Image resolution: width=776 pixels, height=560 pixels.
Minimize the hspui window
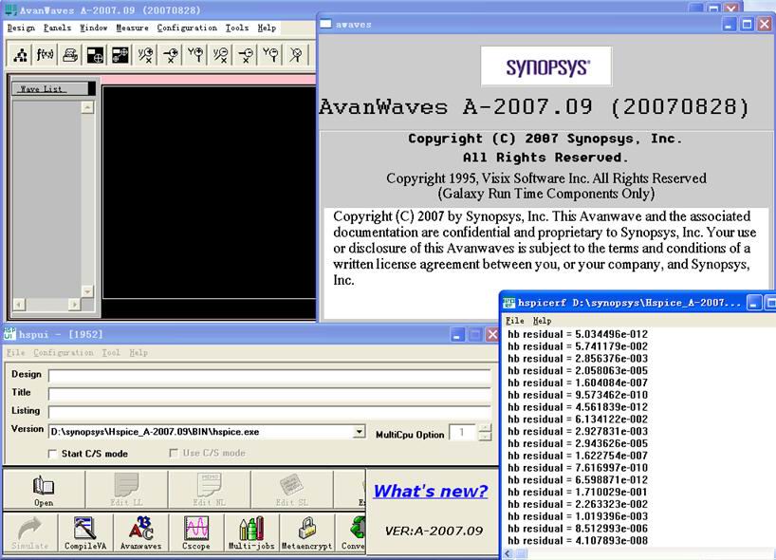(x=456, y=335)
